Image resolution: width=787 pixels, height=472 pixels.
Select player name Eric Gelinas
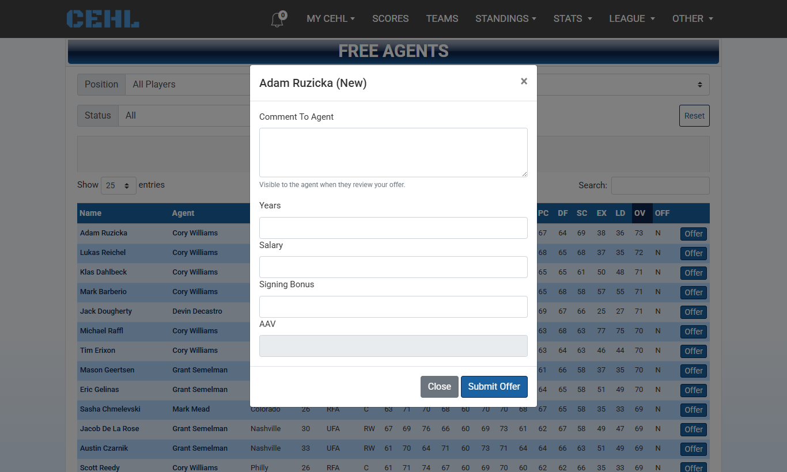(x=100, y=390)
